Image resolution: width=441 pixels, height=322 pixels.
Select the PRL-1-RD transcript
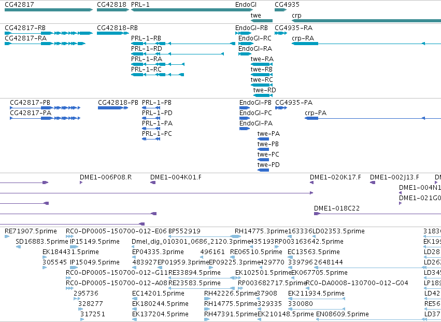pos(177,54)
